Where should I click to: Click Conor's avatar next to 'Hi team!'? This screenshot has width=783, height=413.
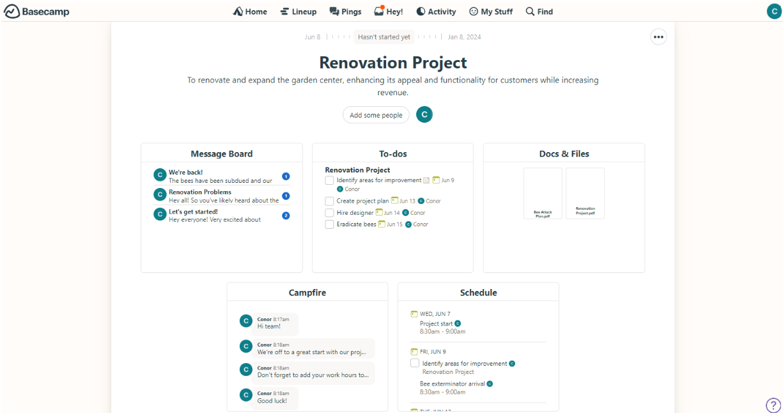coord(245,321)
